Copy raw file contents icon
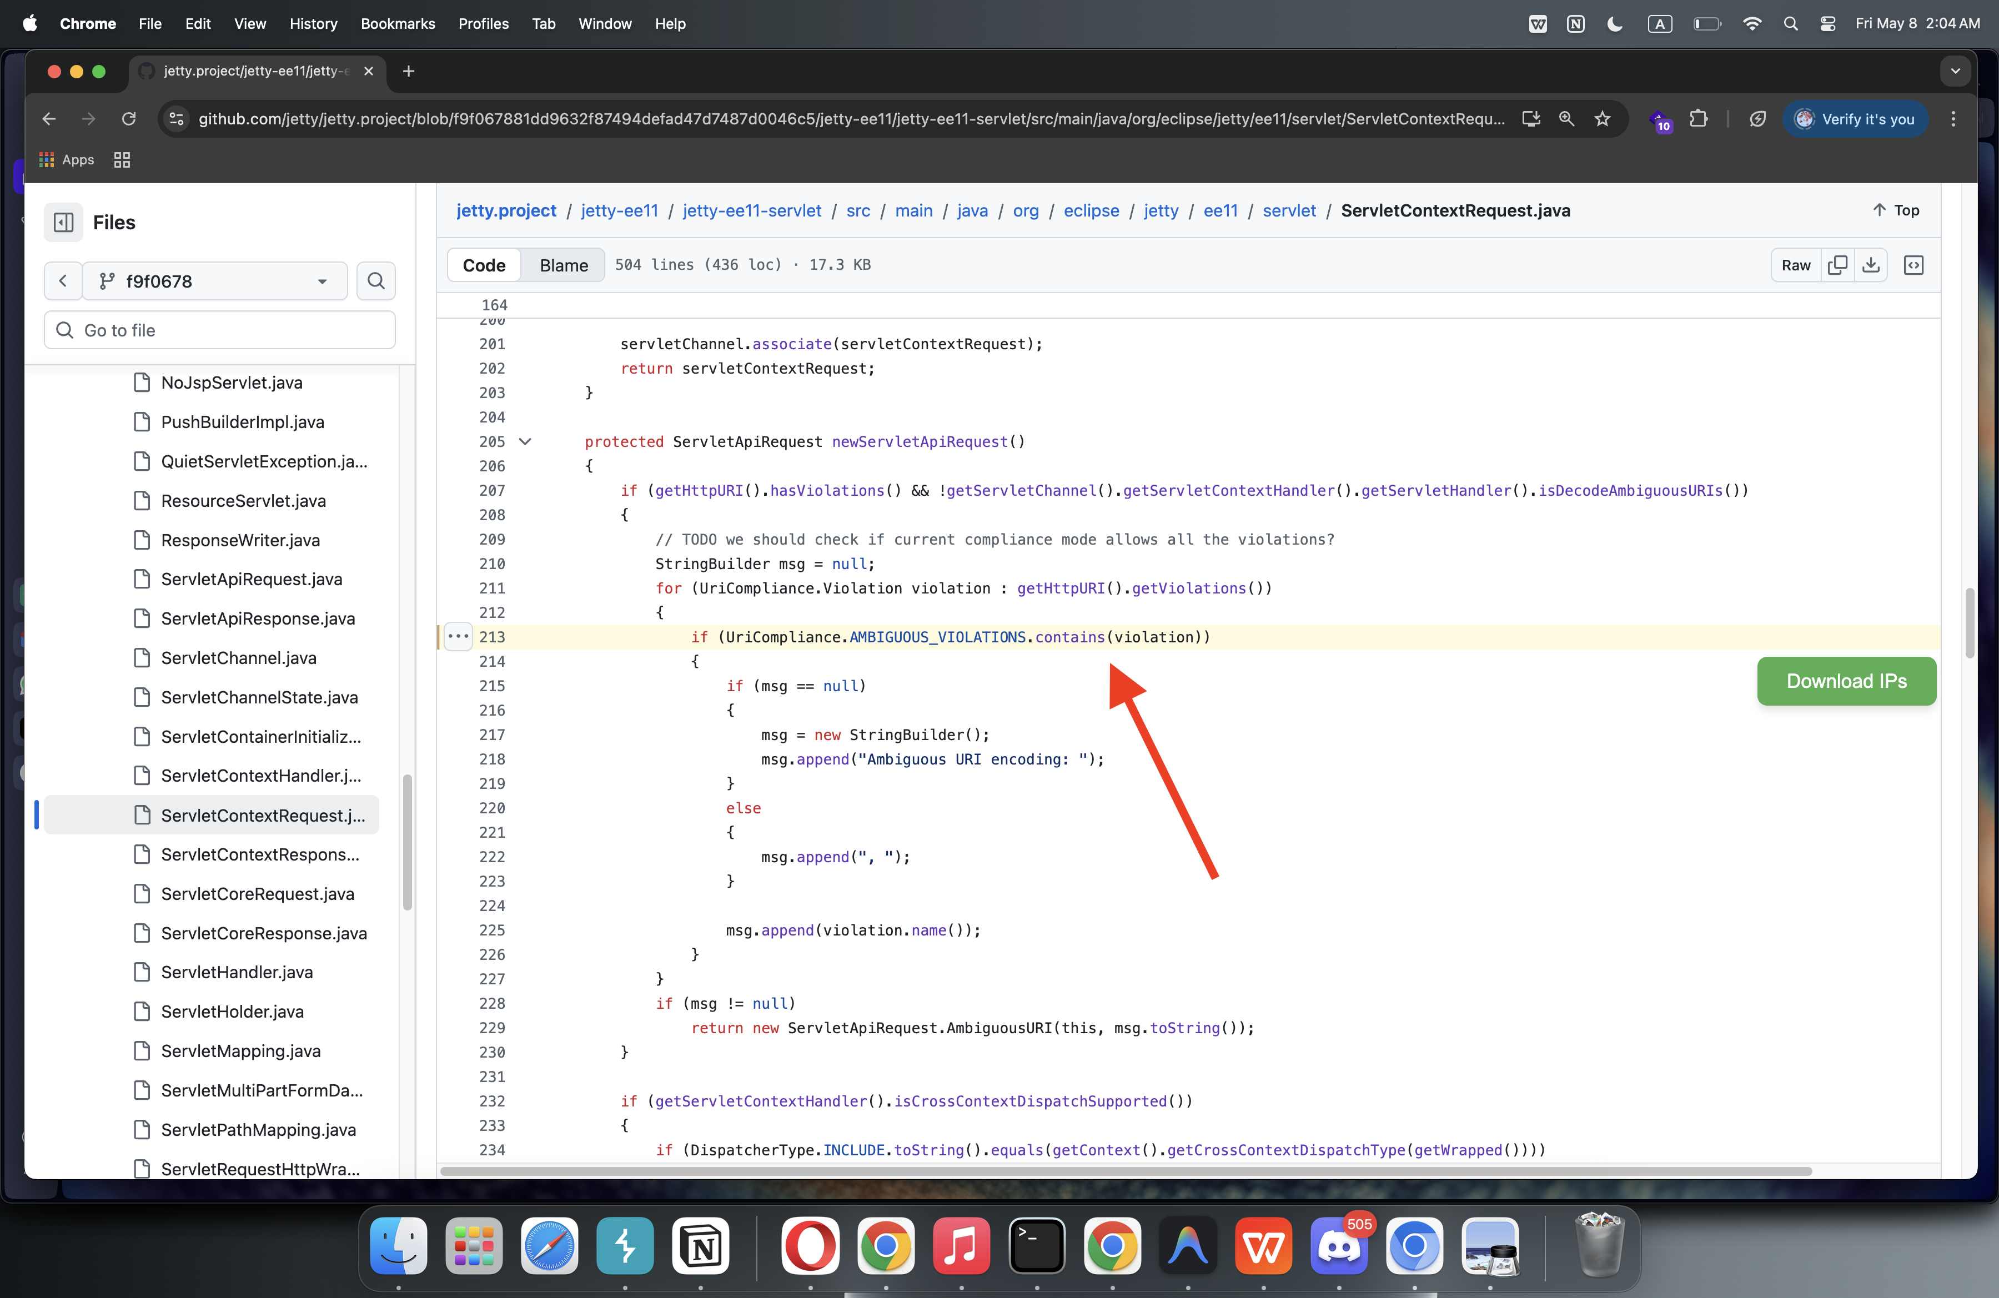Screen dimensions: 1999x1298 click(x=1837, y=265)
